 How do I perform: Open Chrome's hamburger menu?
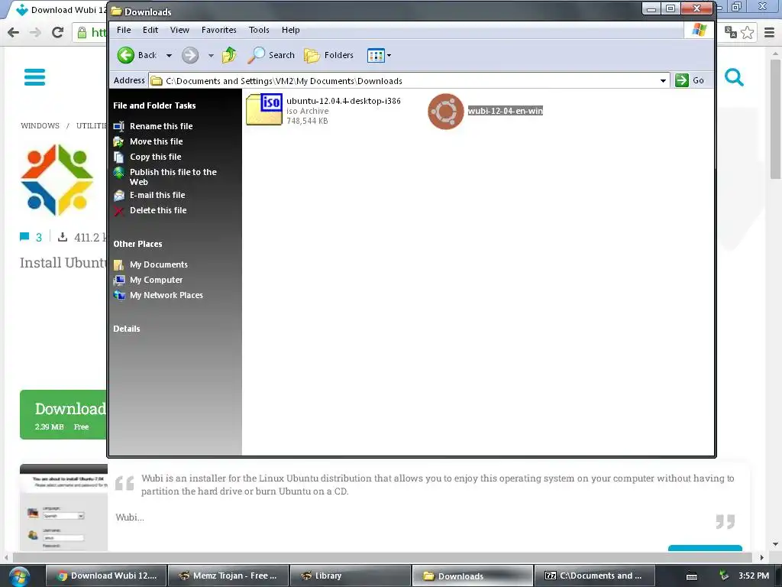(x=770, y=32)
